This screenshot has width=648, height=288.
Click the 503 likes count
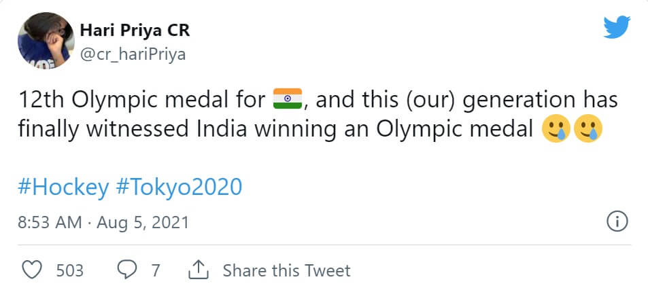pyautogui.click(x=69, y=270)
